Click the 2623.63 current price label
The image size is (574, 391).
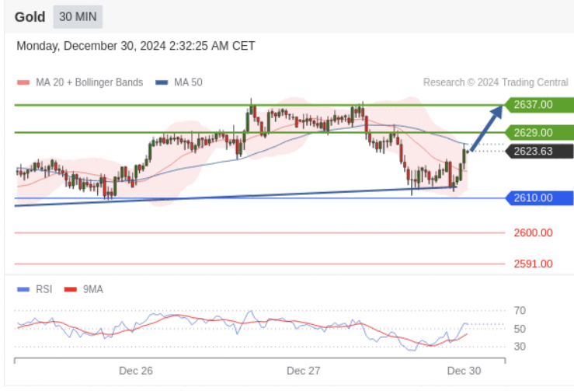click(x=540, y=152)
